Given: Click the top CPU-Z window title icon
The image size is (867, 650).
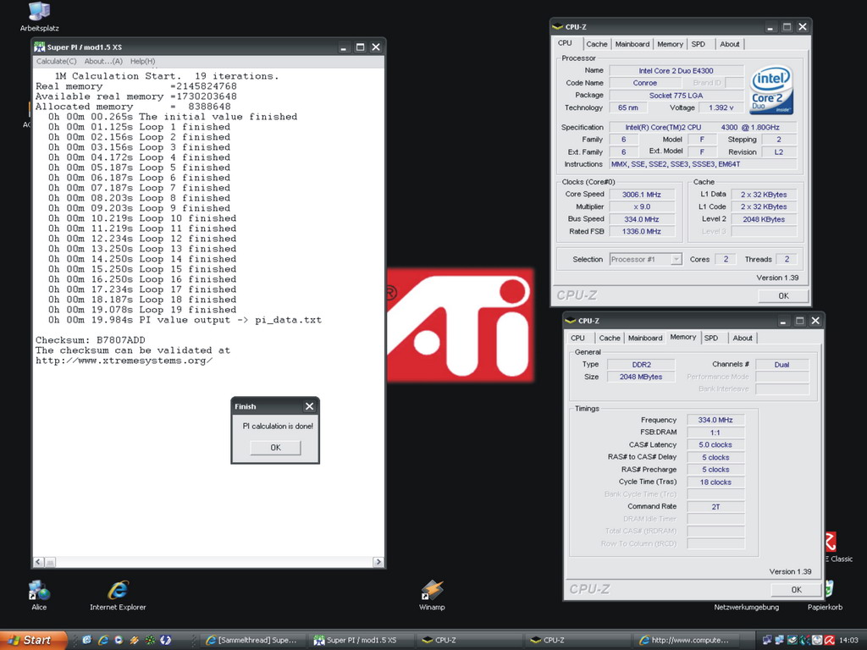Looking at the screenshot, I should pos(557,26).
